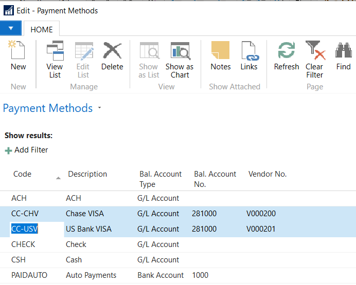This screenshot has width=356, height=285.
Task: Select the PAIDAUTO row code cell
Action: (29, 275)
